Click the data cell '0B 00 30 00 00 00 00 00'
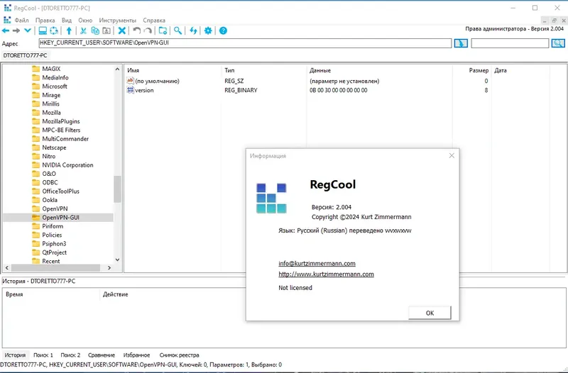 pos(339,90)
